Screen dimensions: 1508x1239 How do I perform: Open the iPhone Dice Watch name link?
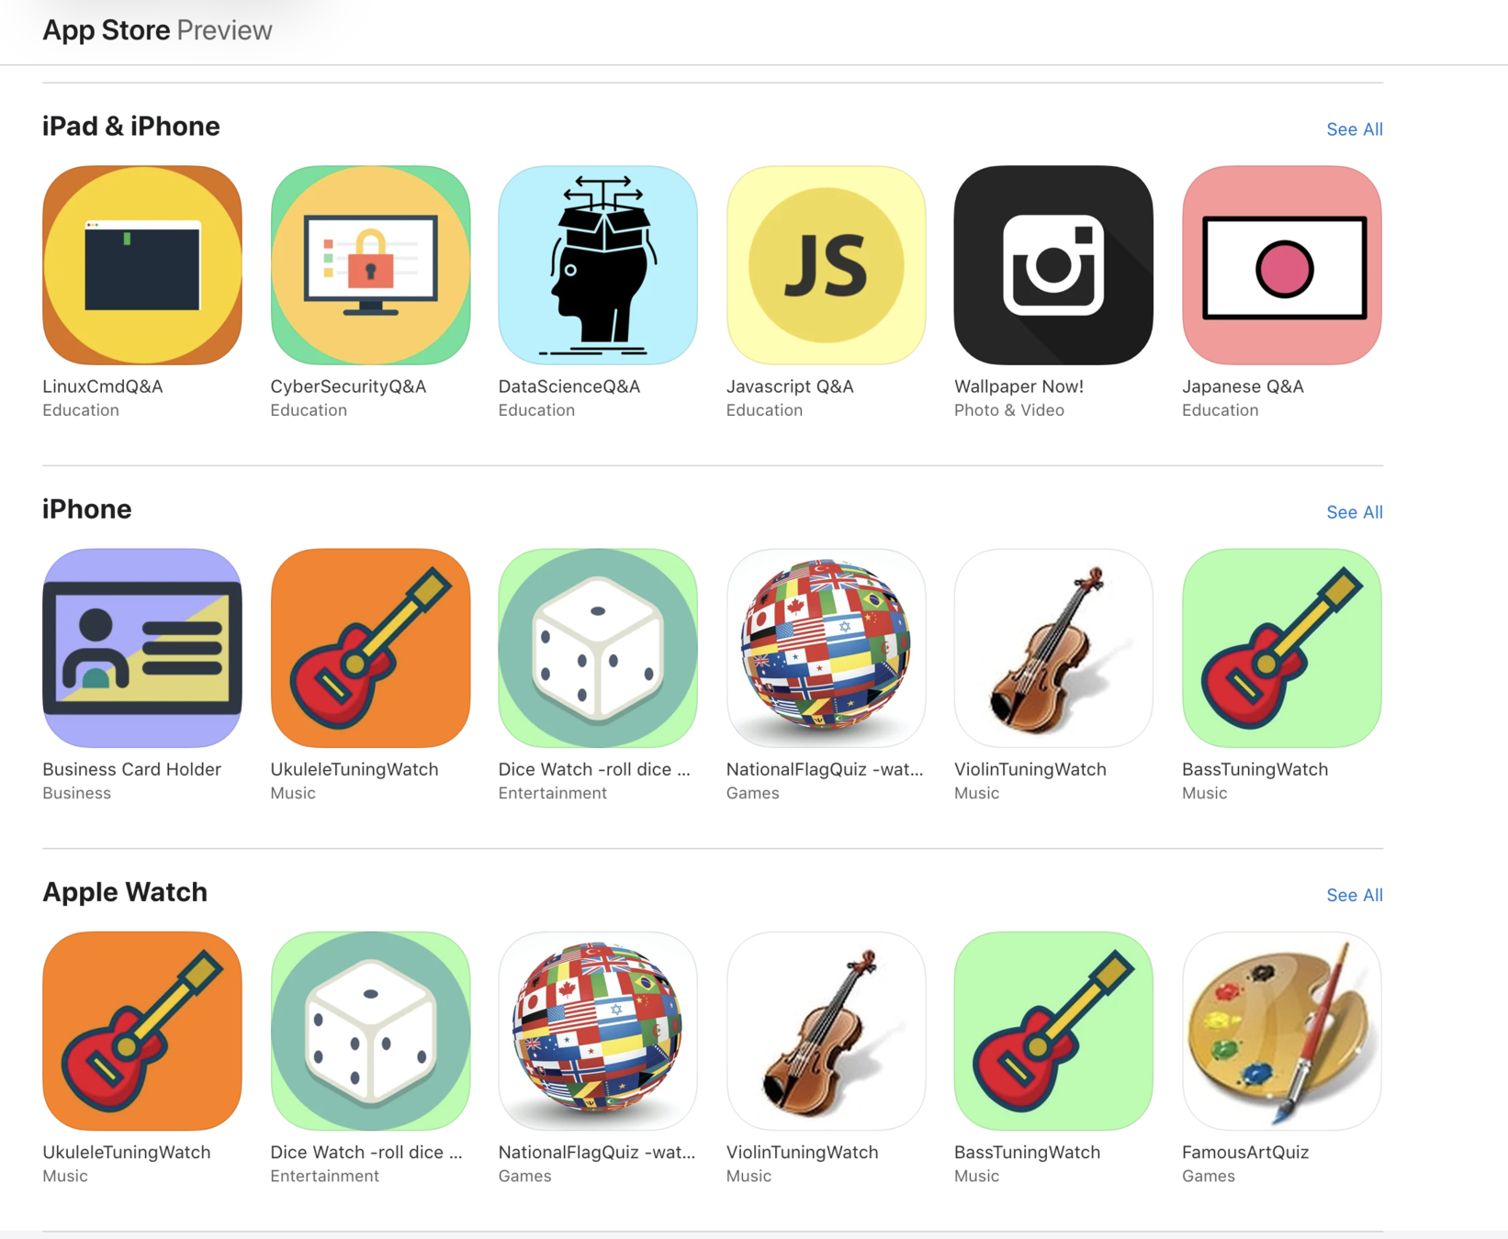594,769
